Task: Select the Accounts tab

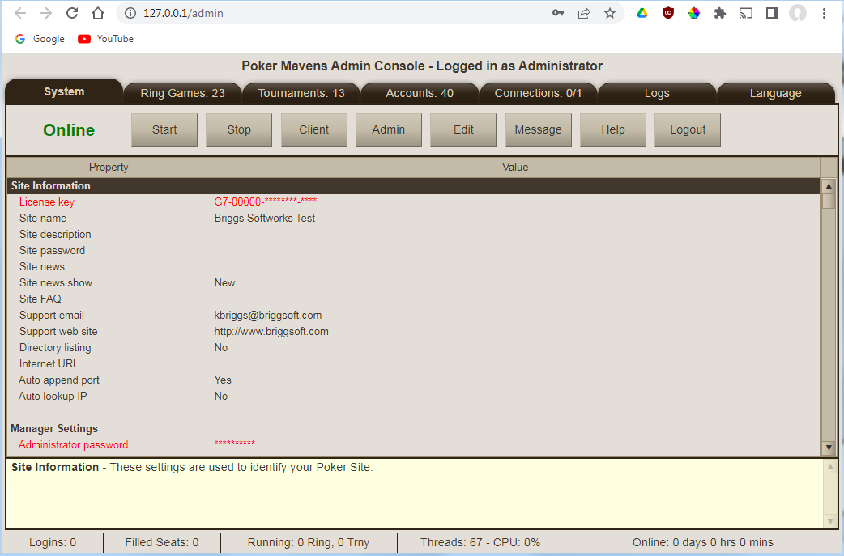Action: [x=420, y=93]
